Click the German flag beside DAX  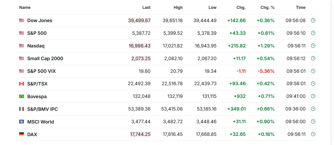[x=22, y=134]
